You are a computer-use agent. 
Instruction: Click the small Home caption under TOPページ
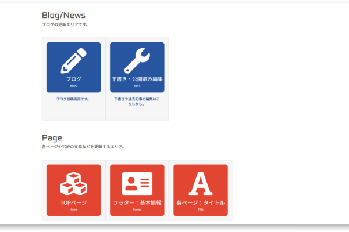click(73, 209)
